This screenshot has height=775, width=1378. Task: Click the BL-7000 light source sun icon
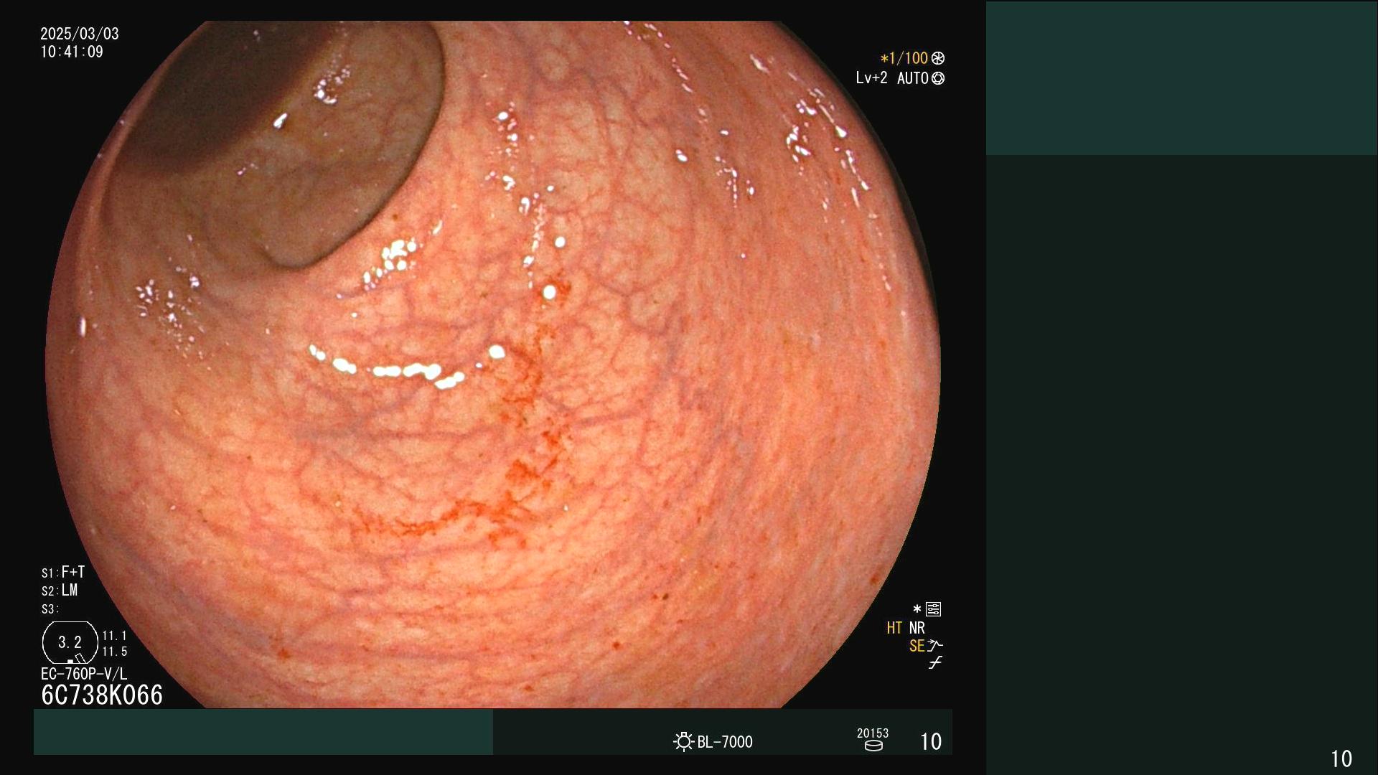683,741
